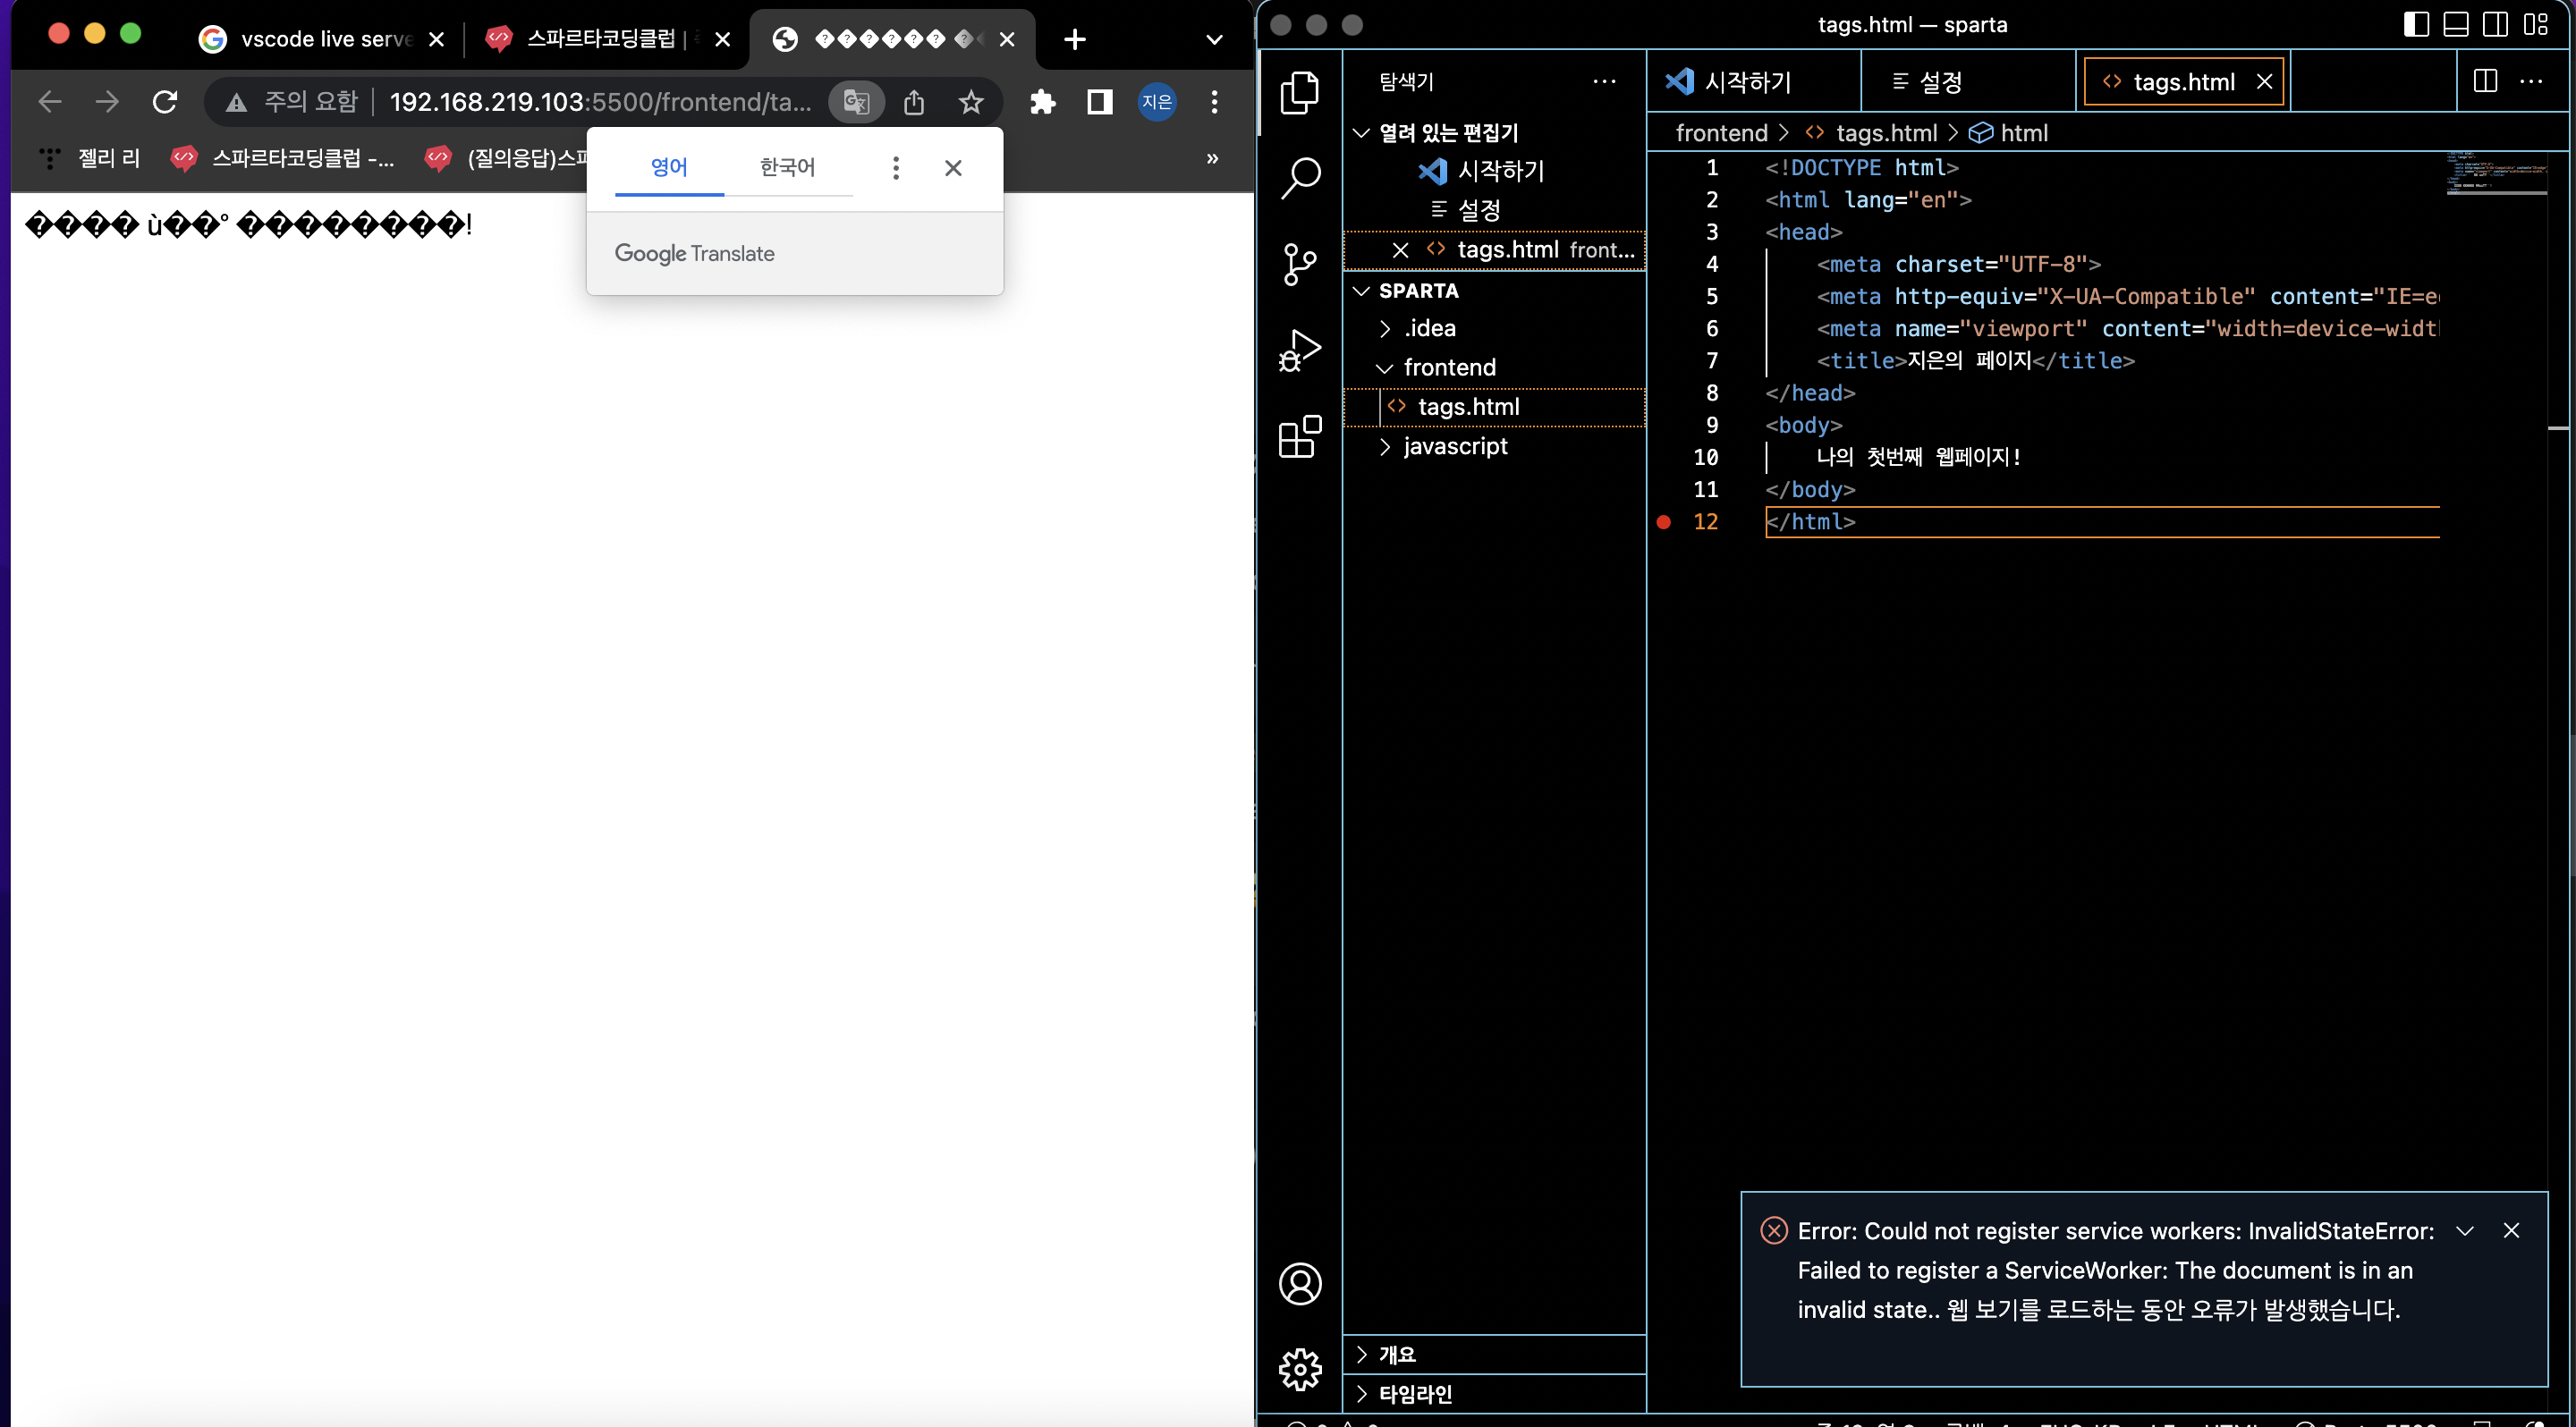Open Chrome tab search dropdown arrow
2576x1427 pixels.
(1214, 39)
